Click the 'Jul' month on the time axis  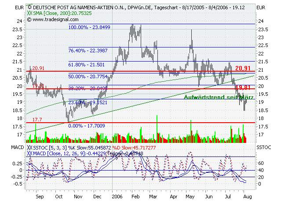pyautogui.click(x=228, y=197)
